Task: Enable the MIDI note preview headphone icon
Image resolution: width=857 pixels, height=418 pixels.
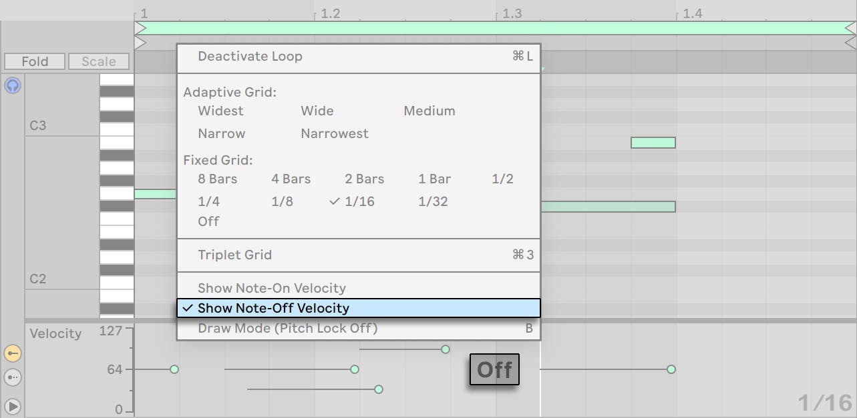Action: (x=12, y=85)
